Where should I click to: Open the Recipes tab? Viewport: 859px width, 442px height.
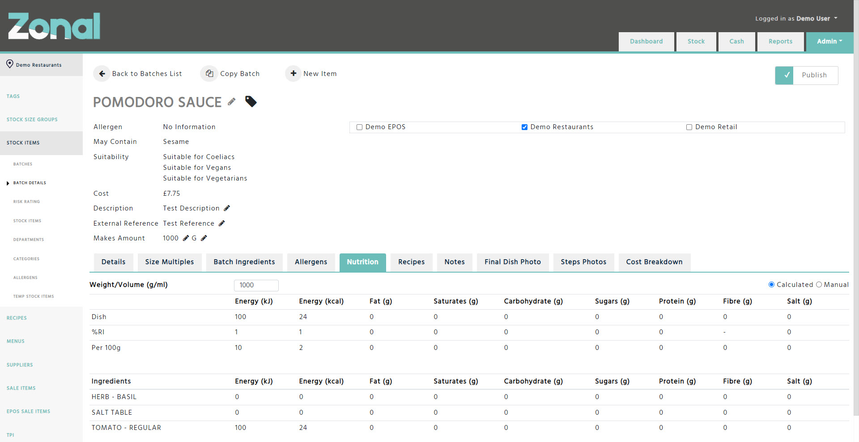412,262
